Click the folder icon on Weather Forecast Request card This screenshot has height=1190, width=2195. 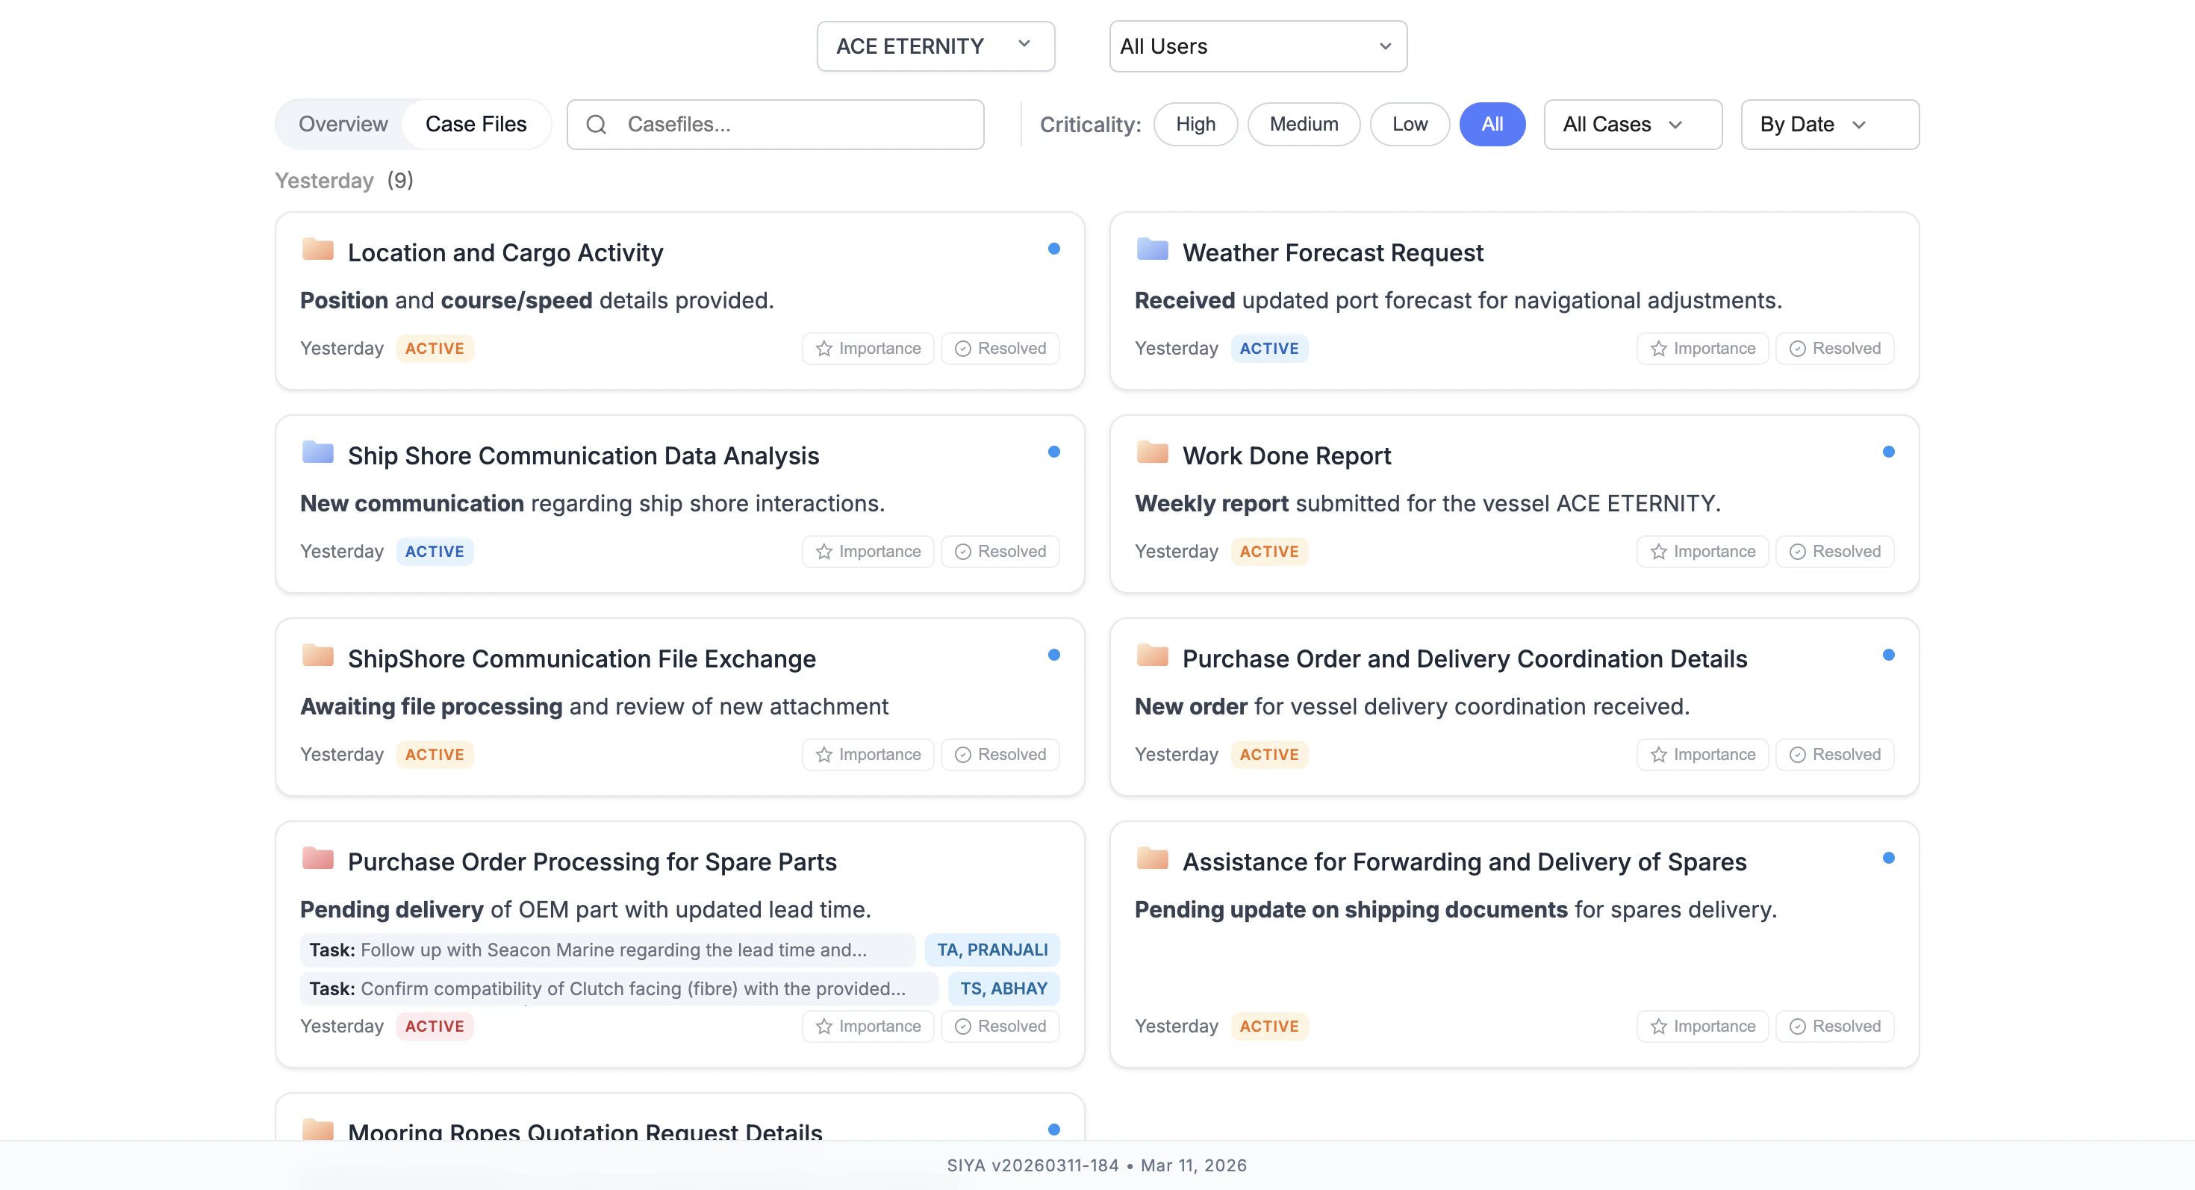1151,249
